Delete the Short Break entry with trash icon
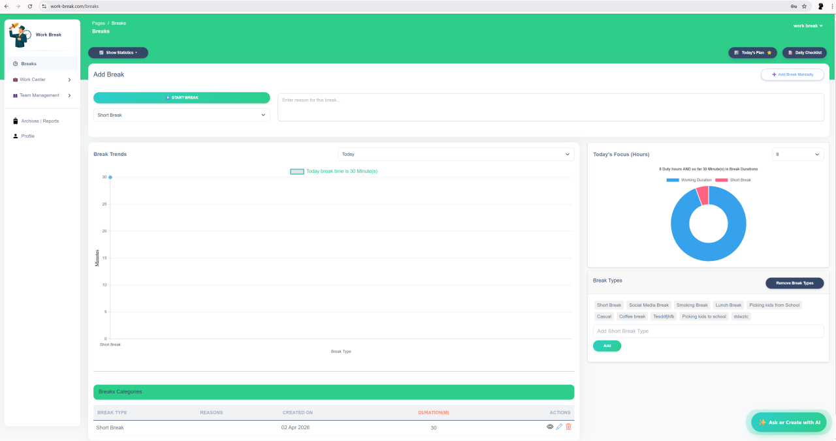 tap(568, 427)
